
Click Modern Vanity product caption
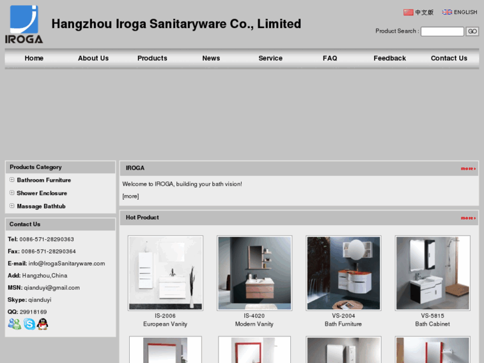pos(254,324)
